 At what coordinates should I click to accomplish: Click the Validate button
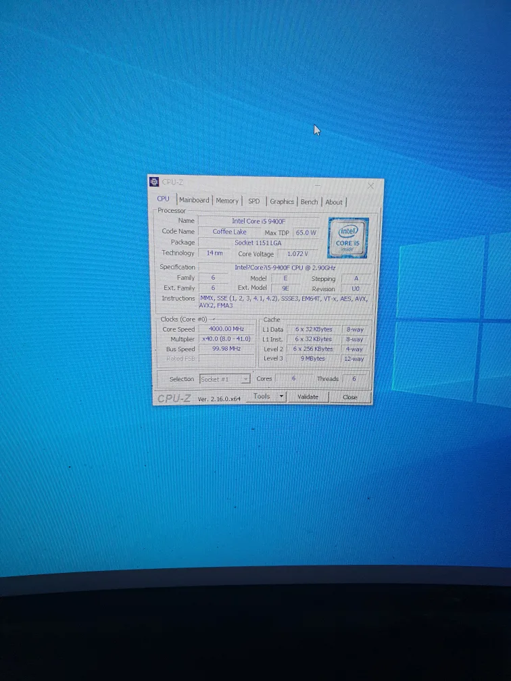click(308, 397)
